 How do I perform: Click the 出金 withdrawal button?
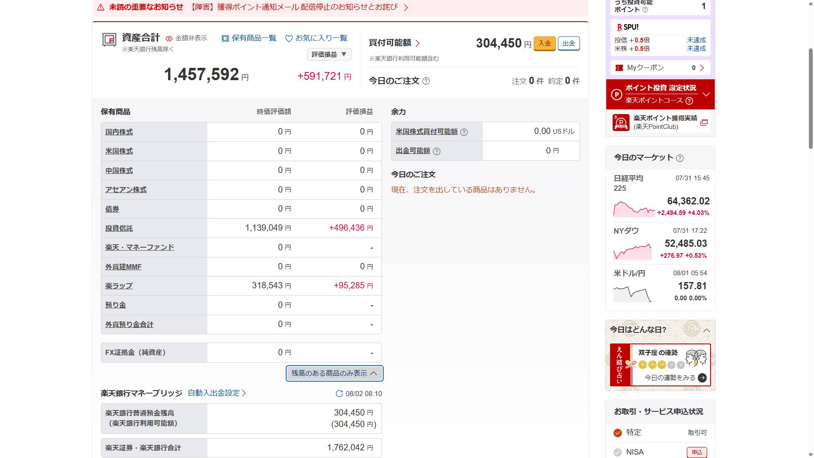tap(569, 43)
